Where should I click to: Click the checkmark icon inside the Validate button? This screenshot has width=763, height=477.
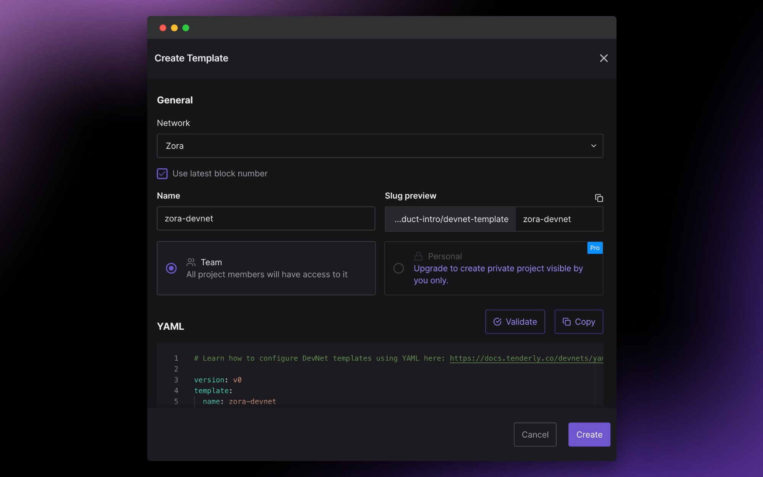point(497,322)
